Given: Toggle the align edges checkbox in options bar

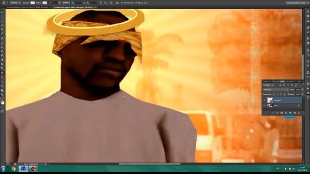Looking at the screenshot, I should point(136,2).
